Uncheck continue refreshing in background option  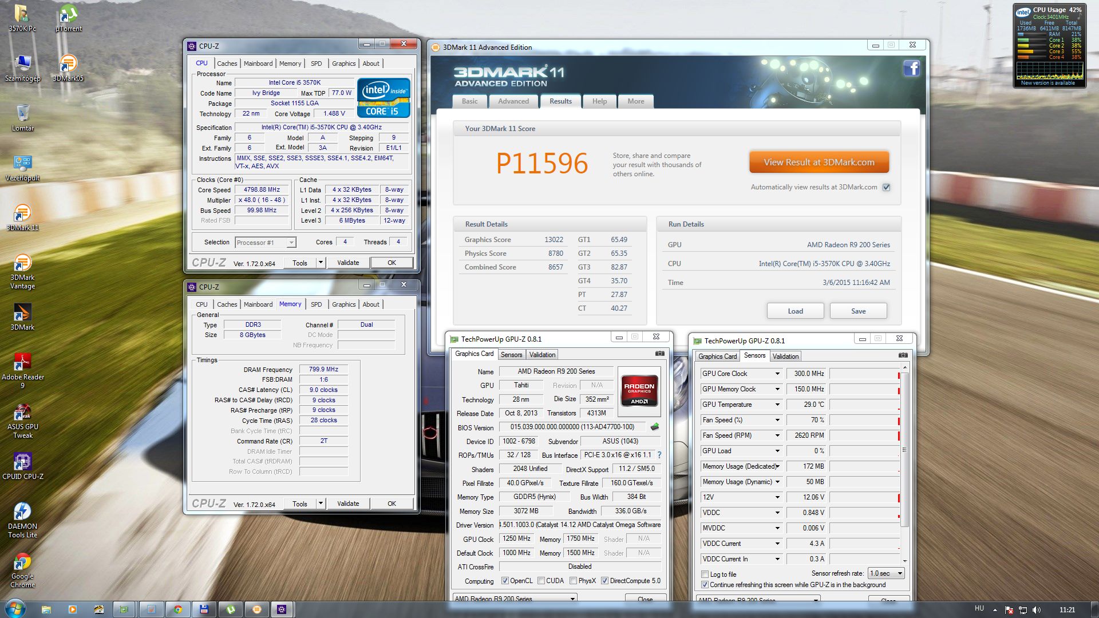tap(705, 585)
